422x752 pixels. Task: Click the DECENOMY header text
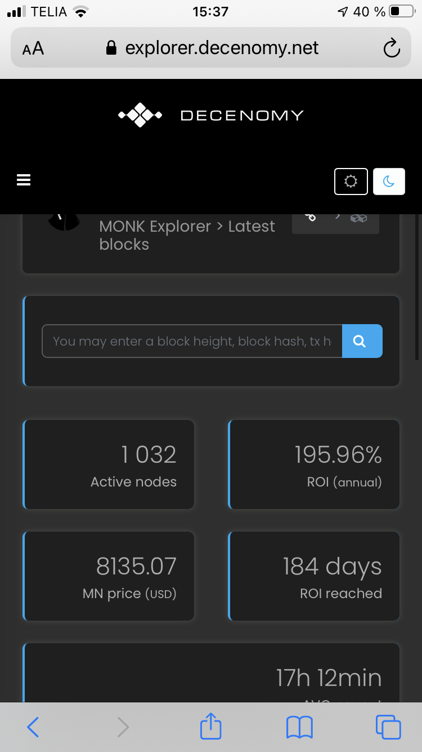[242, 116]
